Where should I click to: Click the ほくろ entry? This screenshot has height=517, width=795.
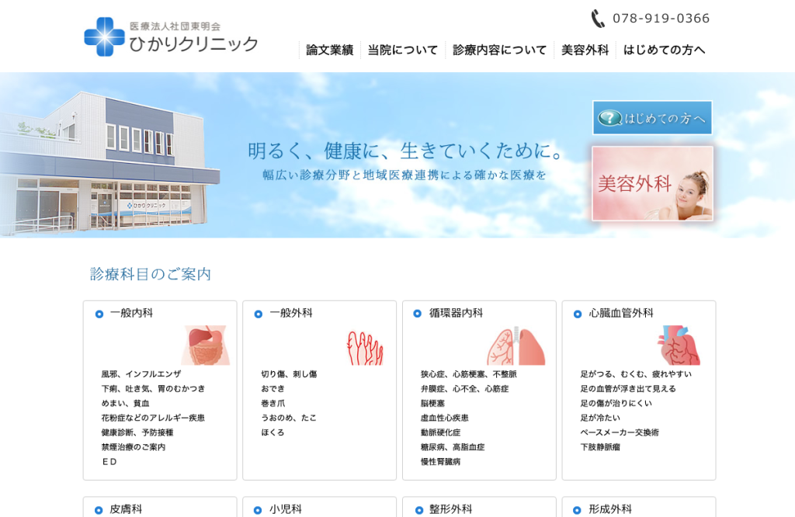[273, 433]
